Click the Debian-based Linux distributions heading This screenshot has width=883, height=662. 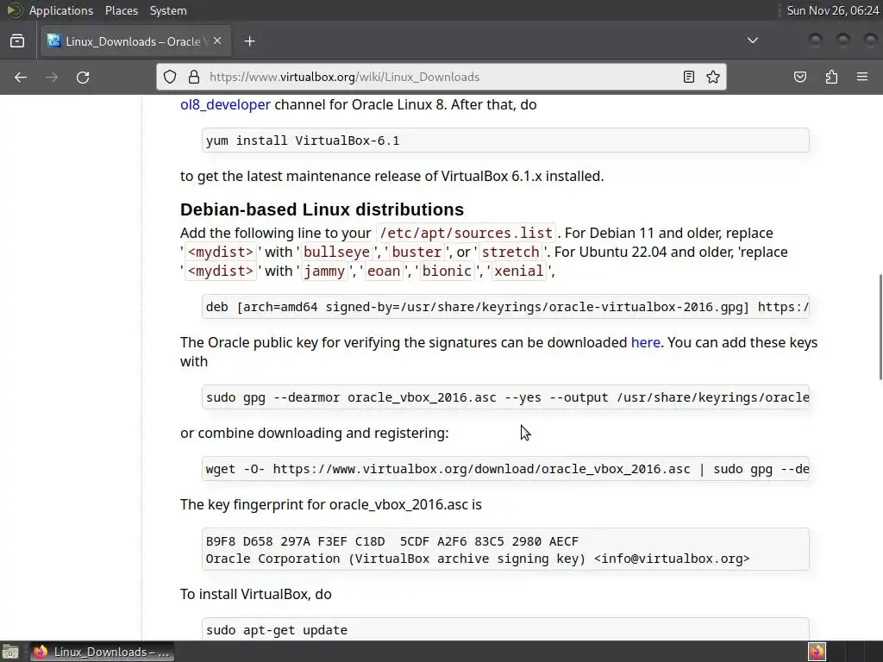click(322, 209)
